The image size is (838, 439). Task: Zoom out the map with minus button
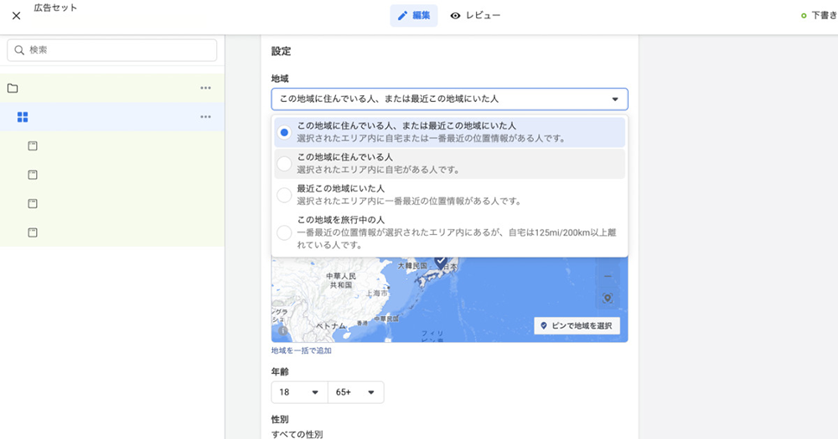coord(607,276)
